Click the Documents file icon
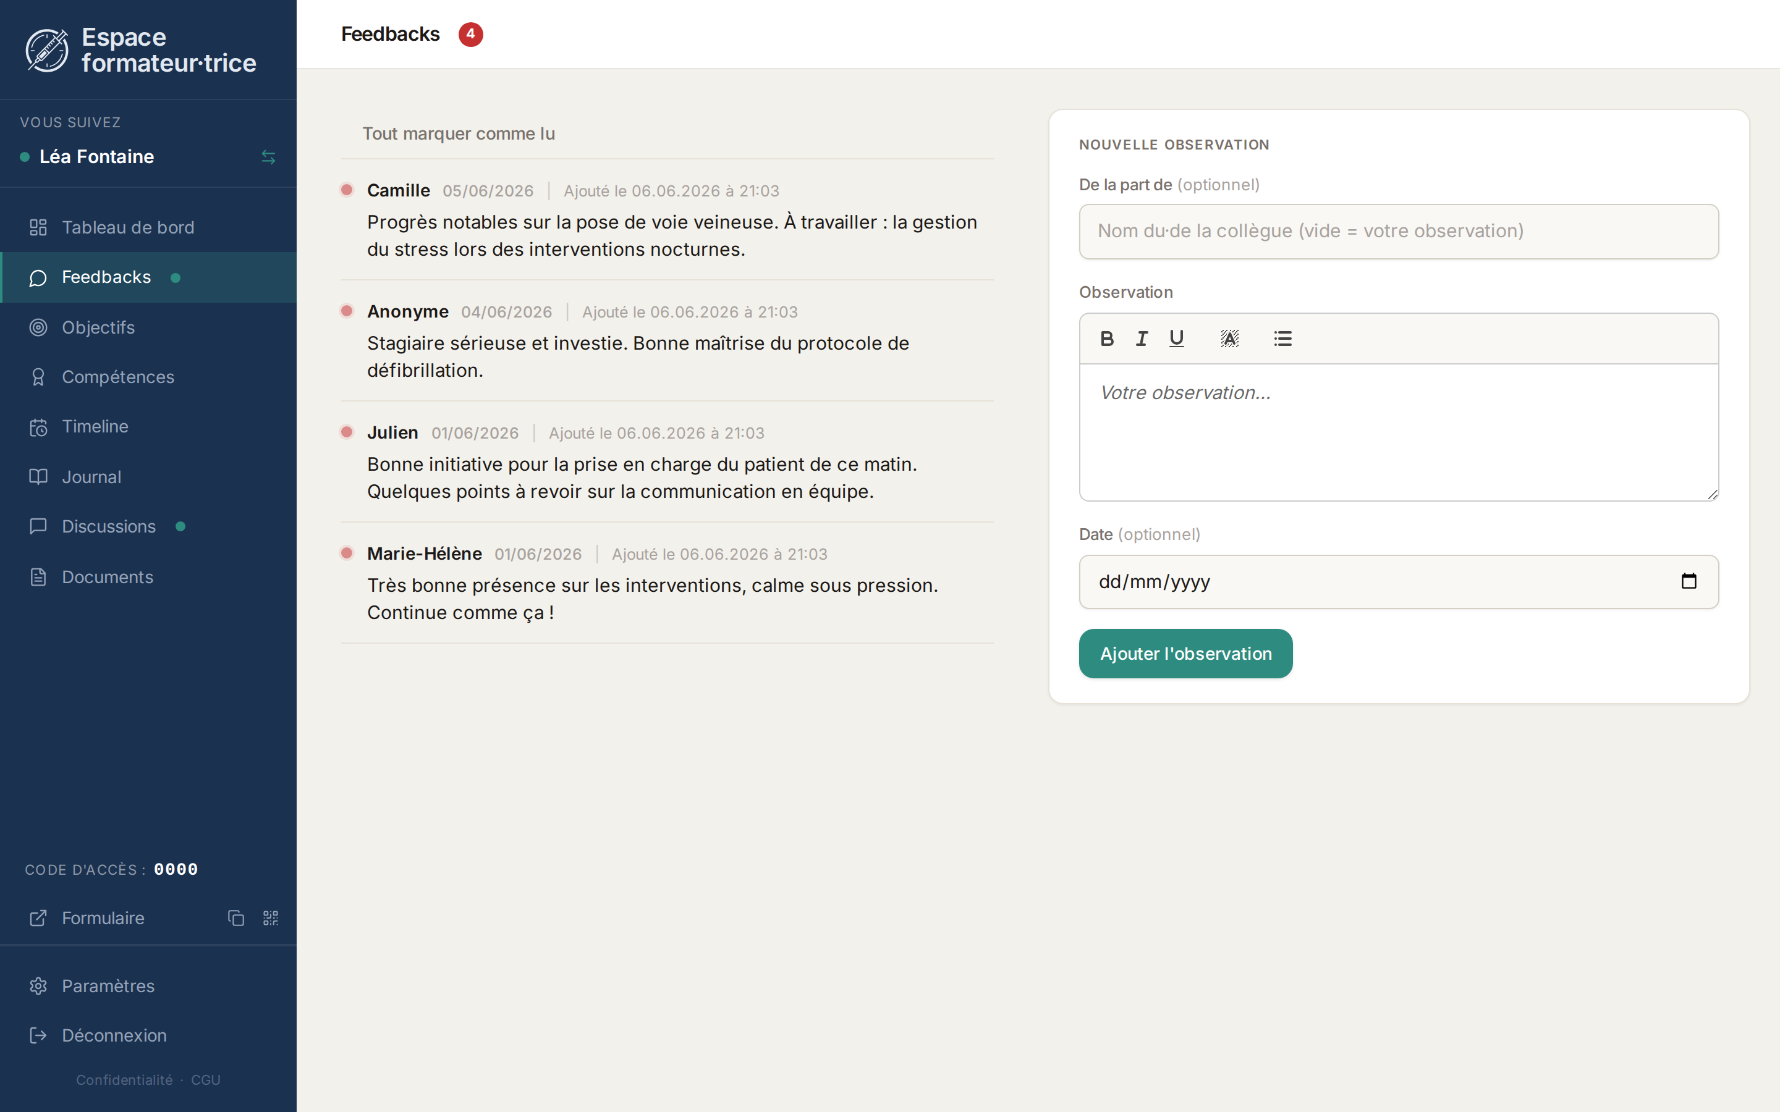The height and width of the screenshot is (1112, 1780). [x=38, y=576]
